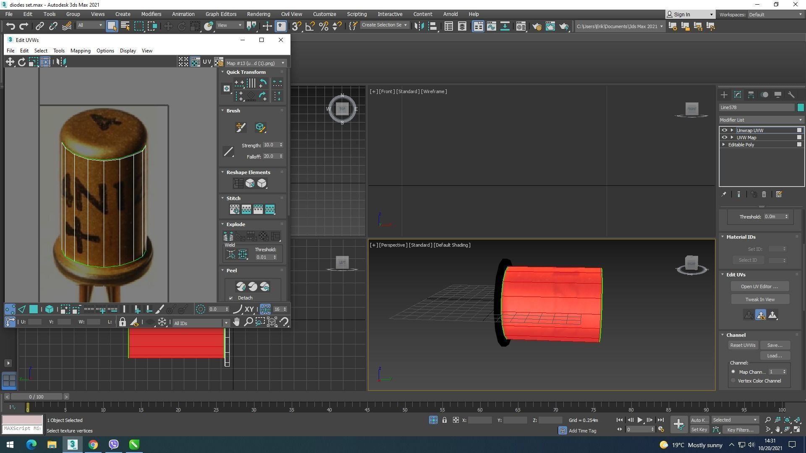This screenshot has height=453, width=806.
Task: Click the Render Setup teapot icon
Action: 536,26
